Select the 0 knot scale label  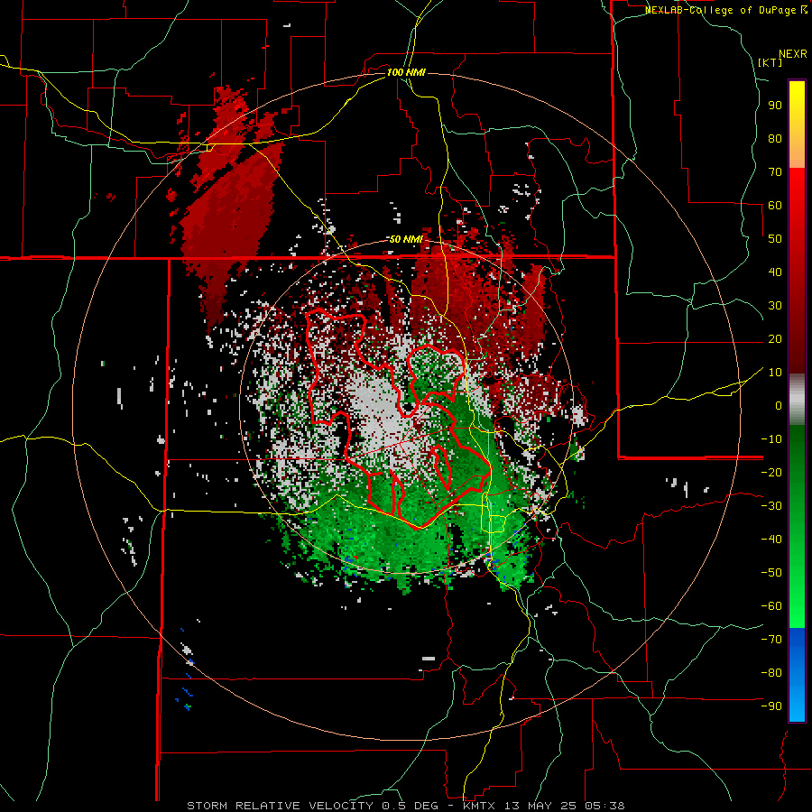pos(779,405)
